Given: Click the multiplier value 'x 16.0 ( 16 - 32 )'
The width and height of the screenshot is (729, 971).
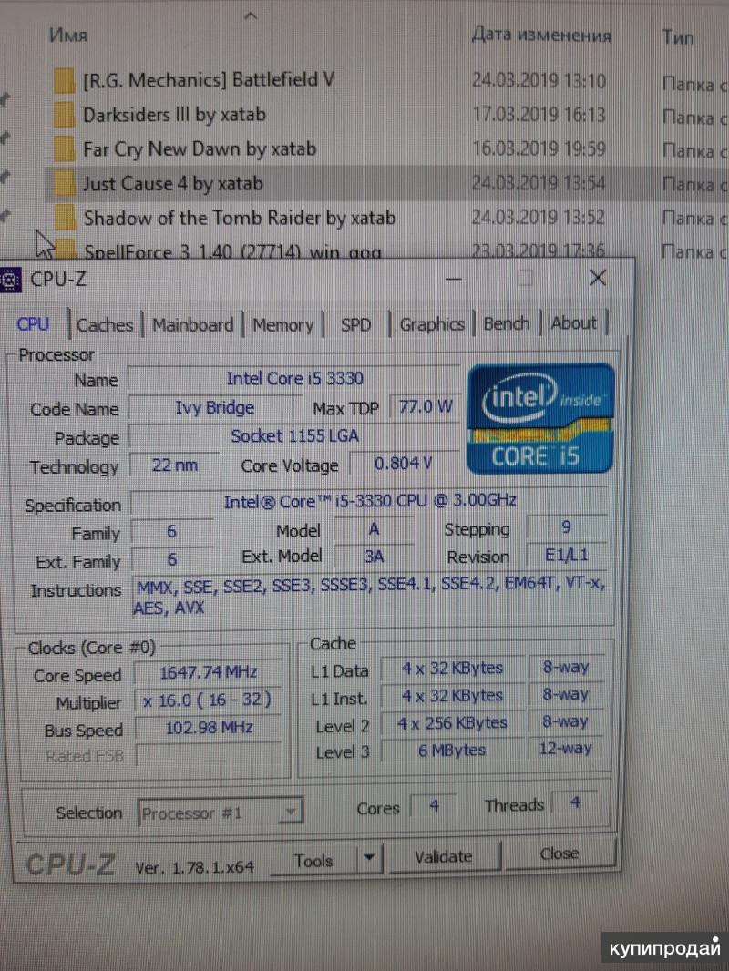Looking at the screenshot, I should 207,700.
